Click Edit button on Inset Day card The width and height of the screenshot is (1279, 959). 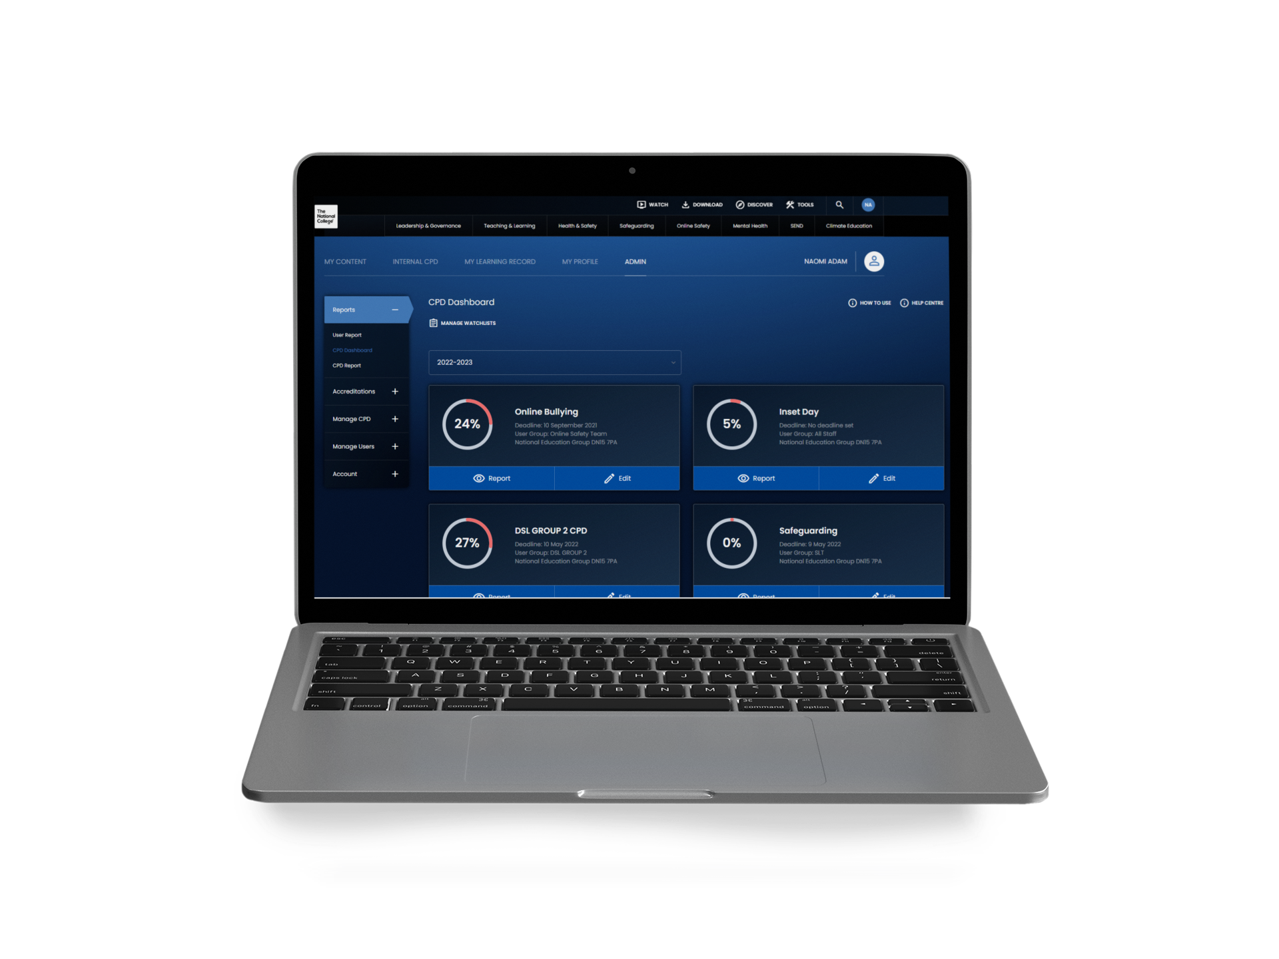[x=884, y=478]
